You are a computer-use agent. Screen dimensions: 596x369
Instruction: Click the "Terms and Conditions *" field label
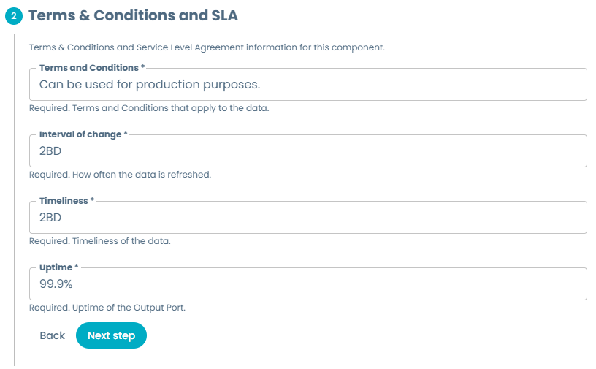pyautogui.click(x=92, y=68)
